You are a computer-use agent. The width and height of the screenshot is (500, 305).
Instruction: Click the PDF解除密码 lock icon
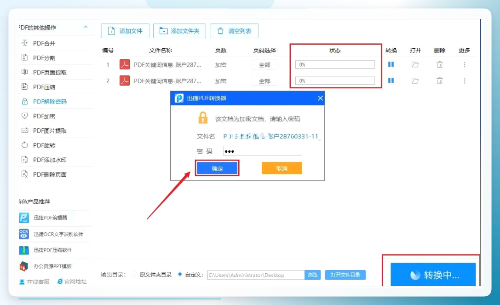point(24,102)
